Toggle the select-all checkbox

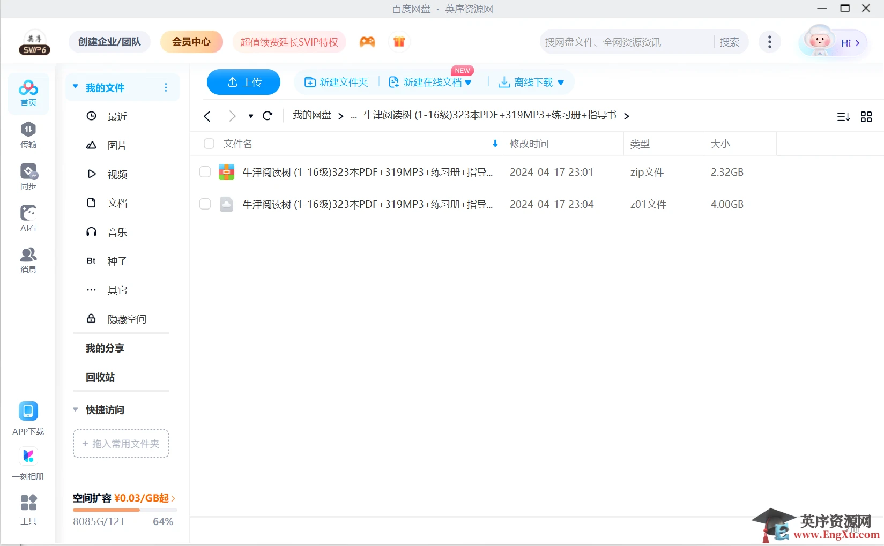209,144
